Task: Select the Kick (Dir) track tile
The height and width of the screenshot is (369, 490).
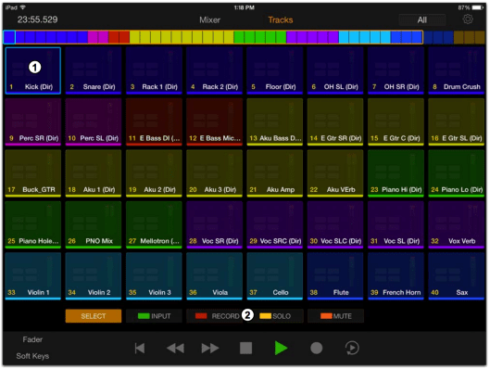Action: point(32,70)
